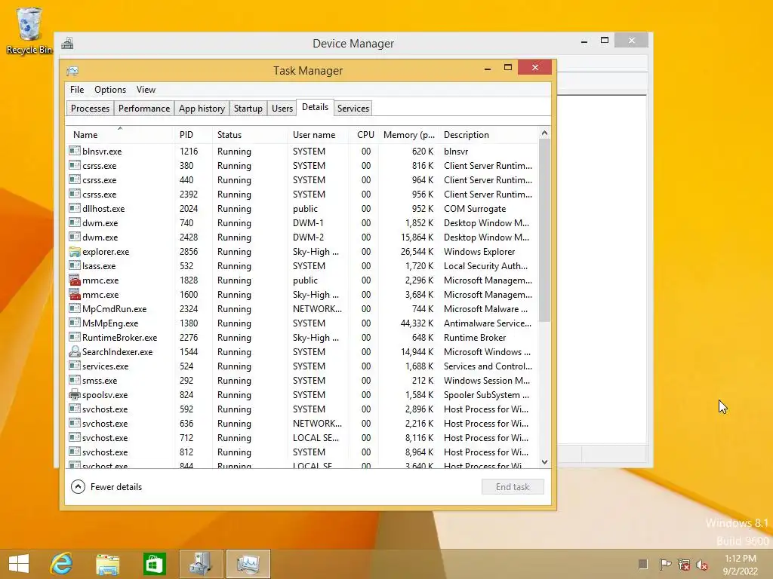Launch Internet Explorer from taskbar
Viewport: 773px width, 579px height.
(x=62, y=564)
